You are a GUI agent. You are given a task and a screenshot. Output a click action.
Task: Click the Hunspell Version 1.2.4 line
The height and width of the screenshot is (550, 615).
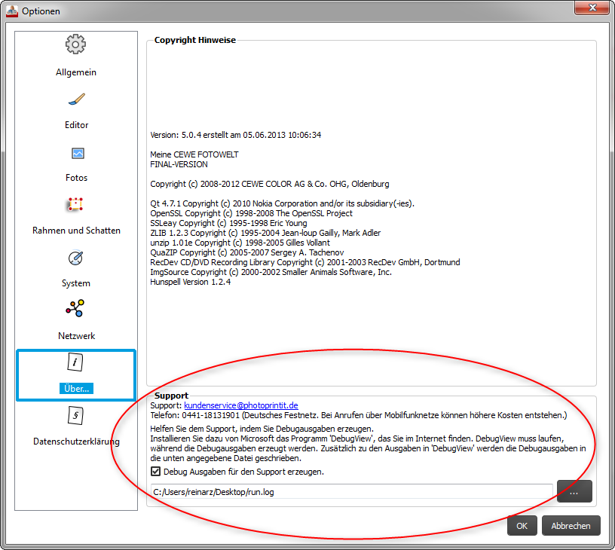pos(190,282)
